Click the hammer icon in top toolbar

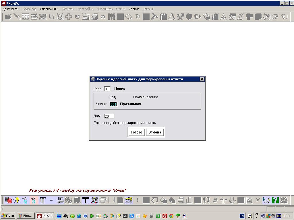[x=154, y=17]
